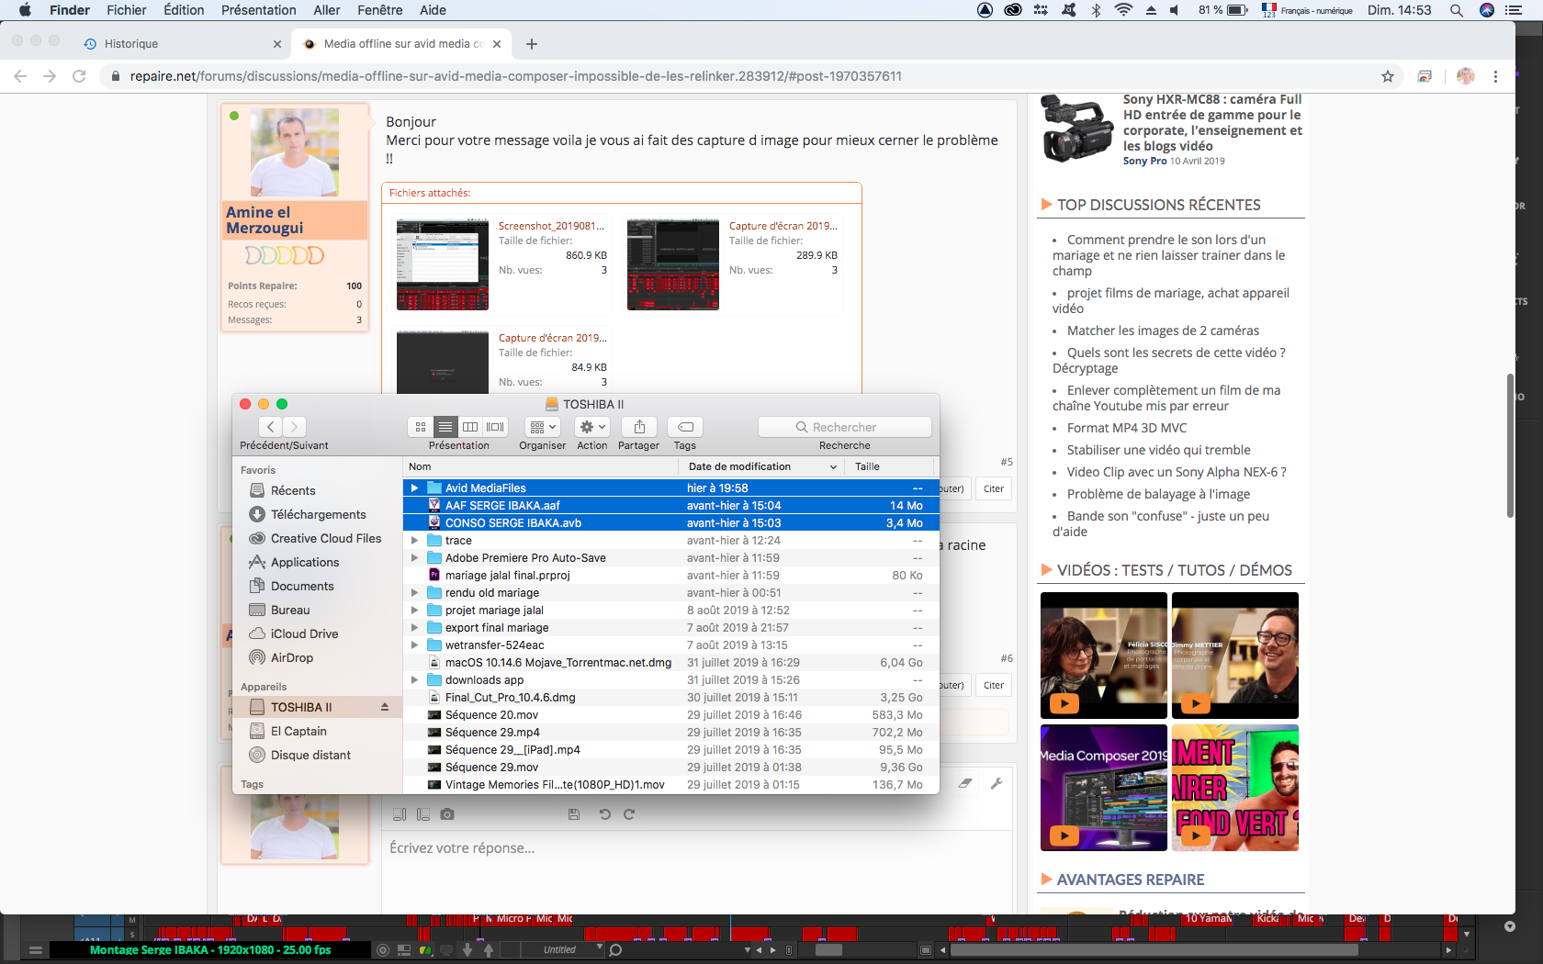Click the Citer button for post #5
This screenshot has width=1543, height=964.
tap(994, 488)
